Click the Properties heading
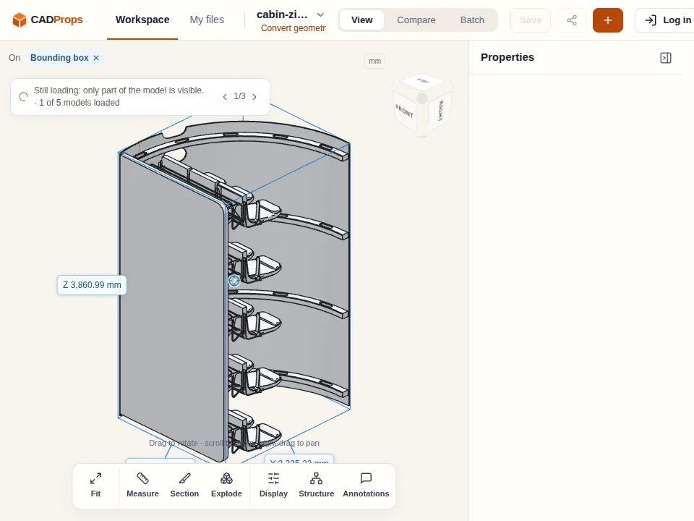694x521 pixels. pyautogui.click(x=507, y=58)
